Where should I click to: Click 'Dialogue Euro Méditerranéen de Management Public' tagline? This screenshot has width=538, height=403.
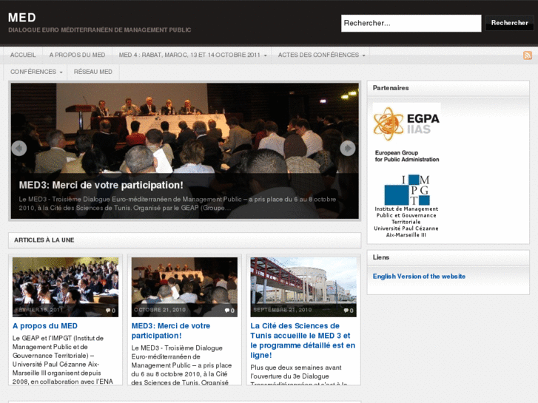pyautogui.click(x=99, y=30)
